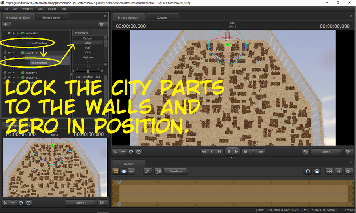Toggle the lock on aot city 21

pyautogui.click(x=4, y=73)
